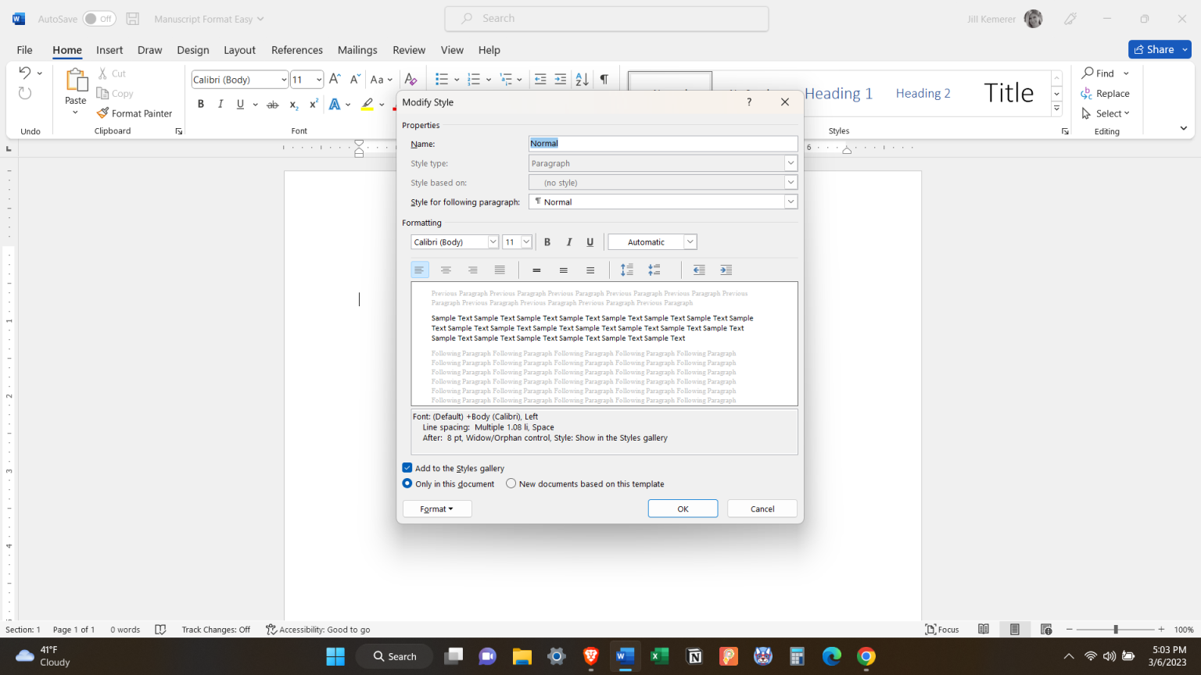Open Style for following paragraph dropdown
Screen dimensions: 1201x675
791,202
